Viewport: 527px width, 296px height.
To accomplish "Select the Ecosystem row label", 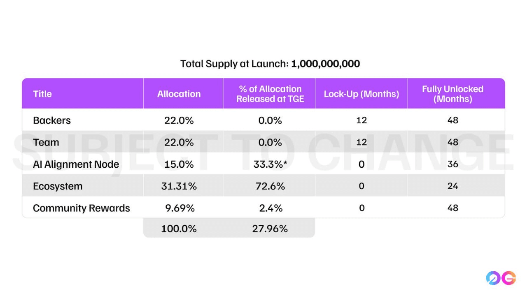I will click(x=58, y=186).
